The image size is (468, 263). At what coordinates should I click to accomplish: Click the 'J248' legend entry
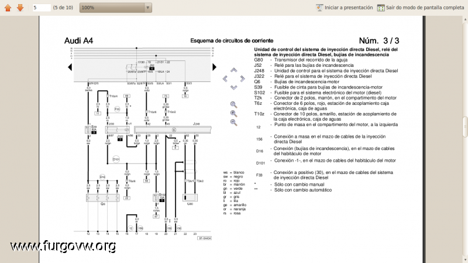click(x=326, y=71)
